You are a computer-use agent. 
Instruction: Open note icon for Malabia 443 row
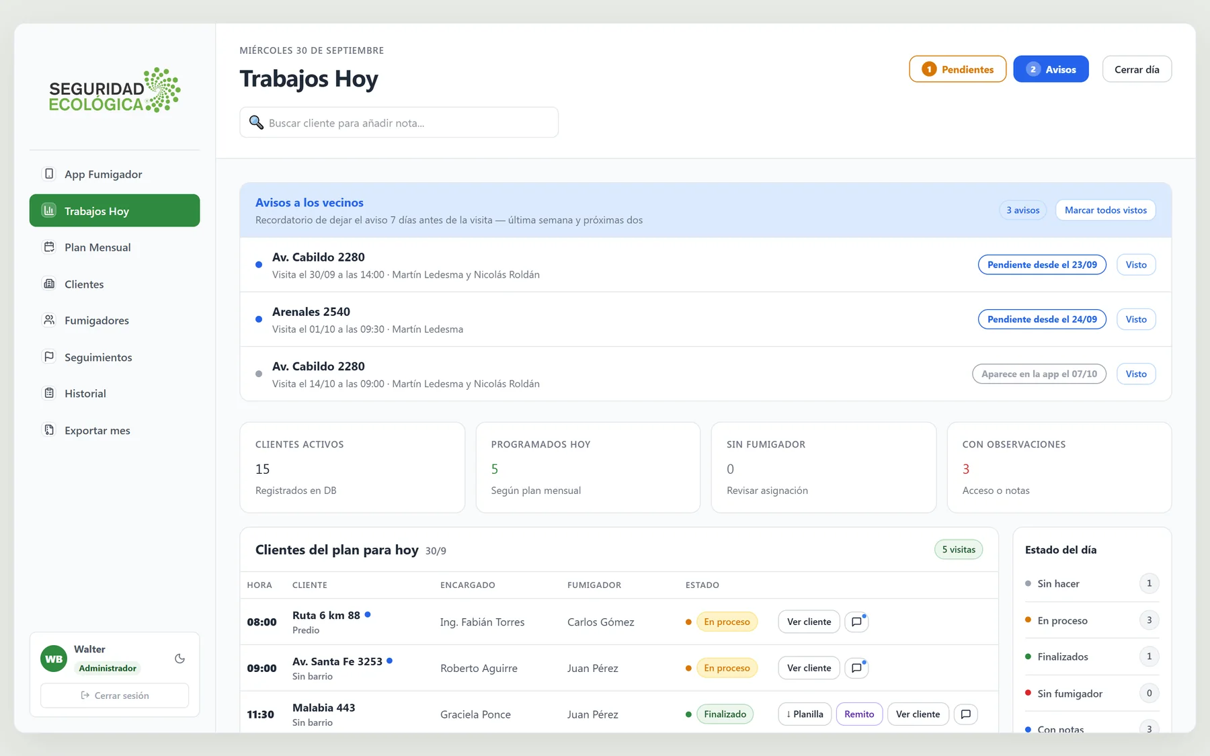(965, 714)
